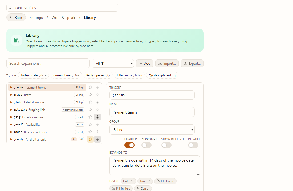The height and width of the screenshot is (191, 293).
Task: Star the ;late Late bill nudge snippet
Action: [90, 102]
